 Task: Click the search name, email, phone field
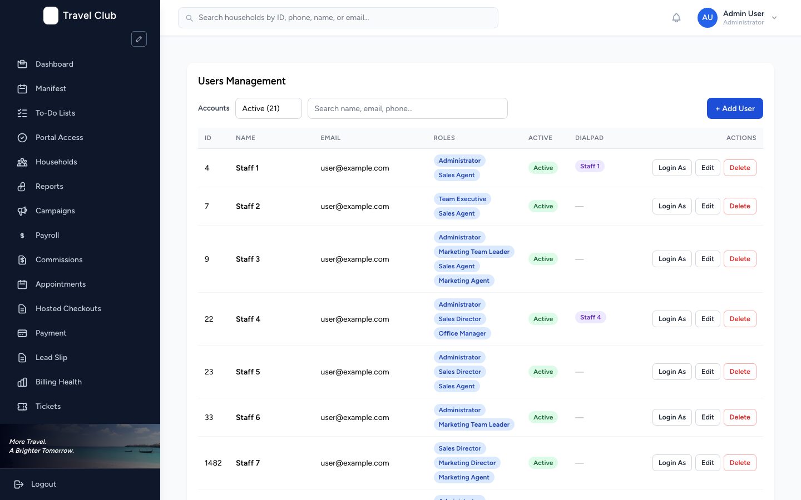(x=408, y=108)
